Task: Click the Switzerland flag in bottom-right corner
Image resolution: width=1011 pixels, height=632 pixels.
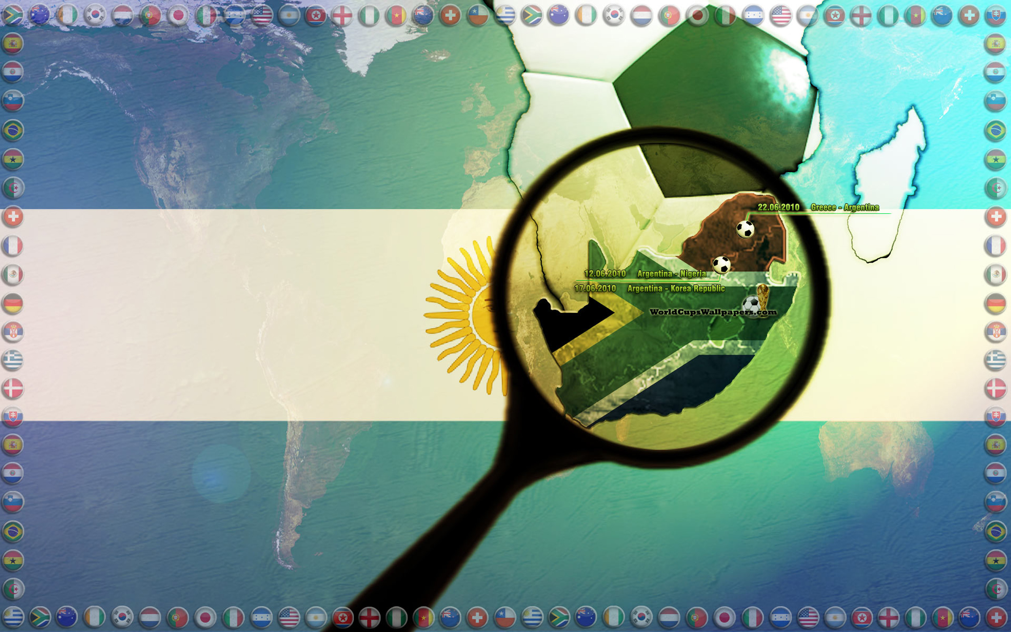Action: click(996, 617)
